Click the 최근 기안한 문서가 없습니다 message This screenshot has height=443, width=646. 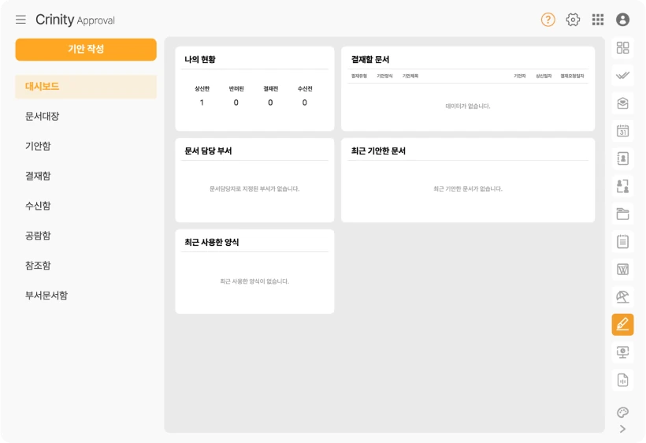[x=468, y=188]
